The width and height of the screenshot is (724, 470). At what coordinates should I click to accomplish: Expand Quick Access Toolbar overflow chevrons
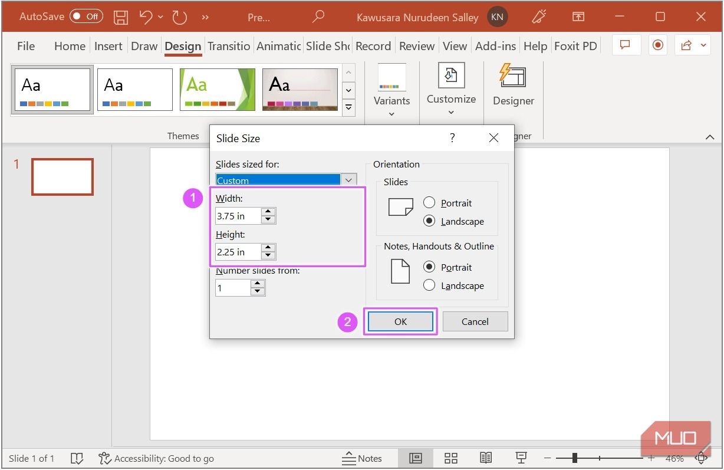205,17
